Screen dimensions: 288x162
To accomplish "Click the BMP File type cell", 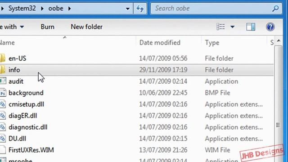I will click(217, 93).
